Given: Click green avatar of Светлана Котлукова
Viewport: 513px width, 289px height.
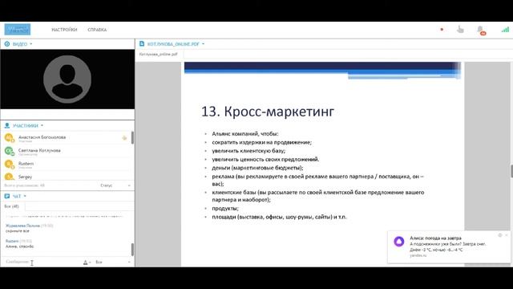Looking at the screenshot, I should [9, 151].
